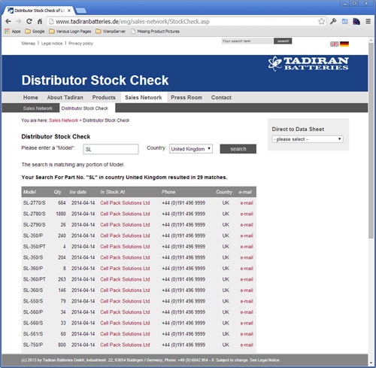Click the scrollbar down arrow
Viewport: 376px width, 368px height.
(x=371, y=363)
